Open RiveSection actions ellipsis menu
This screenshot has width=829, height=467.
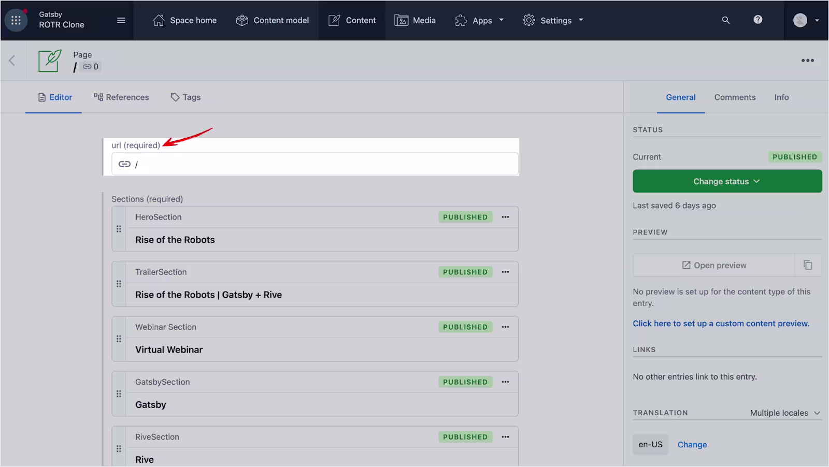[x=505, y=436]
